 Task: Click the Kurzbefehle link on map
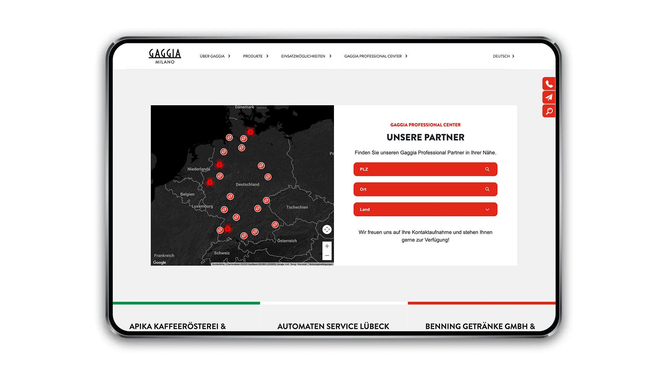(218, 264)
